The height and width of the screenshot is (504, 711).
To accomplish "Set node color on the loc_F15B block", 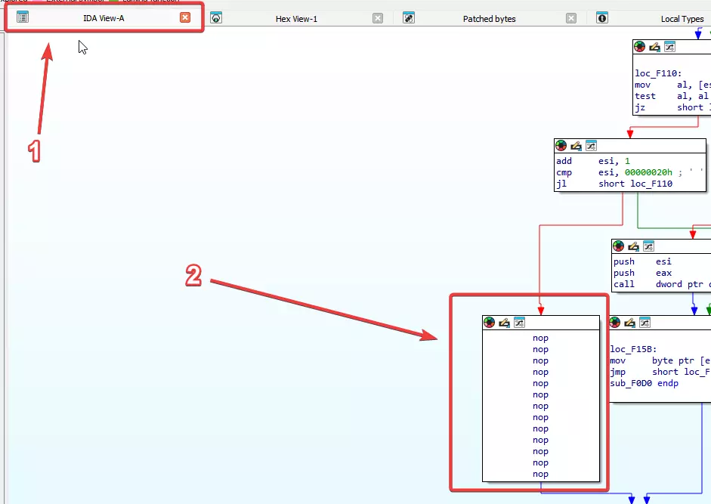I will click(615, 323).
